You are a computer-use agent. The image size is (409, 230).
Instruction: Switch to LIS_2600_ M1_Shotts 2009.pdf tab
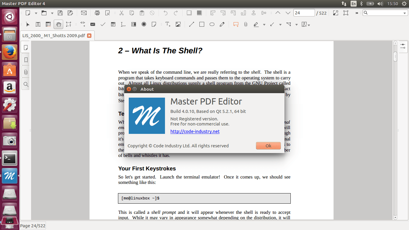click(x=54, y=36)
